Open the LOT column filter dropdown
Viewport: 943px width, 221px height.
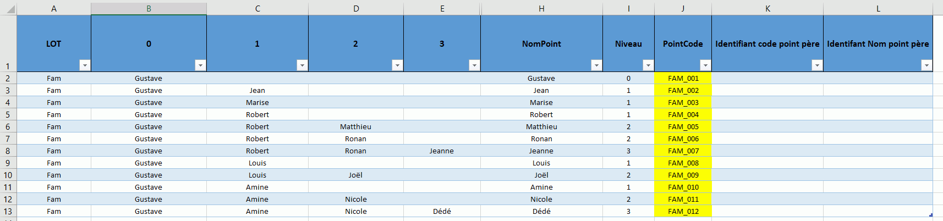[85, 65]
